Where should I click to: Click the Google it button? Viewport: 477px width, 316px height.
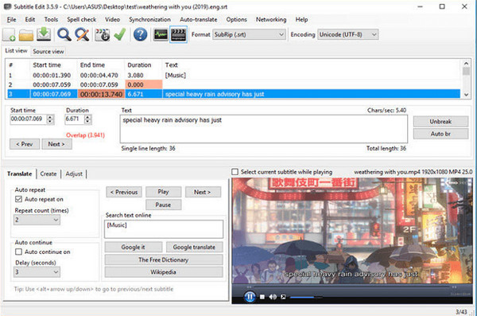pyautogui.click(x=134, y=247)
